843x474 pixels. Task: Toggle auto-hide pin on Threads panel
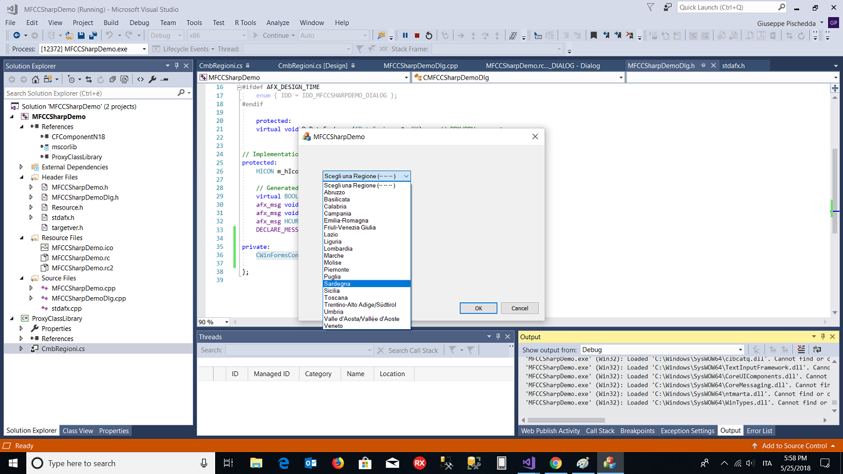click(499, 337)
